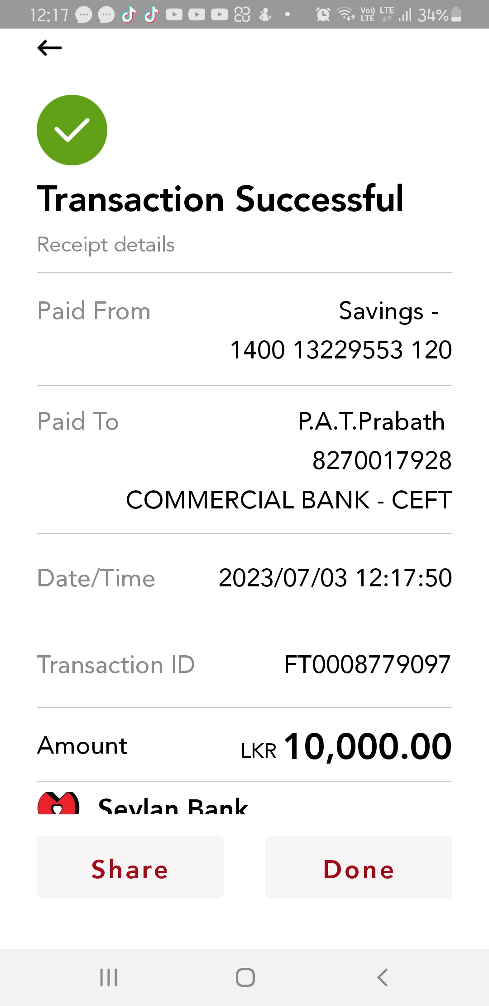Tap the Android navigation back chevron
This screenshot has width=489, height=1006.
(383, 977)
